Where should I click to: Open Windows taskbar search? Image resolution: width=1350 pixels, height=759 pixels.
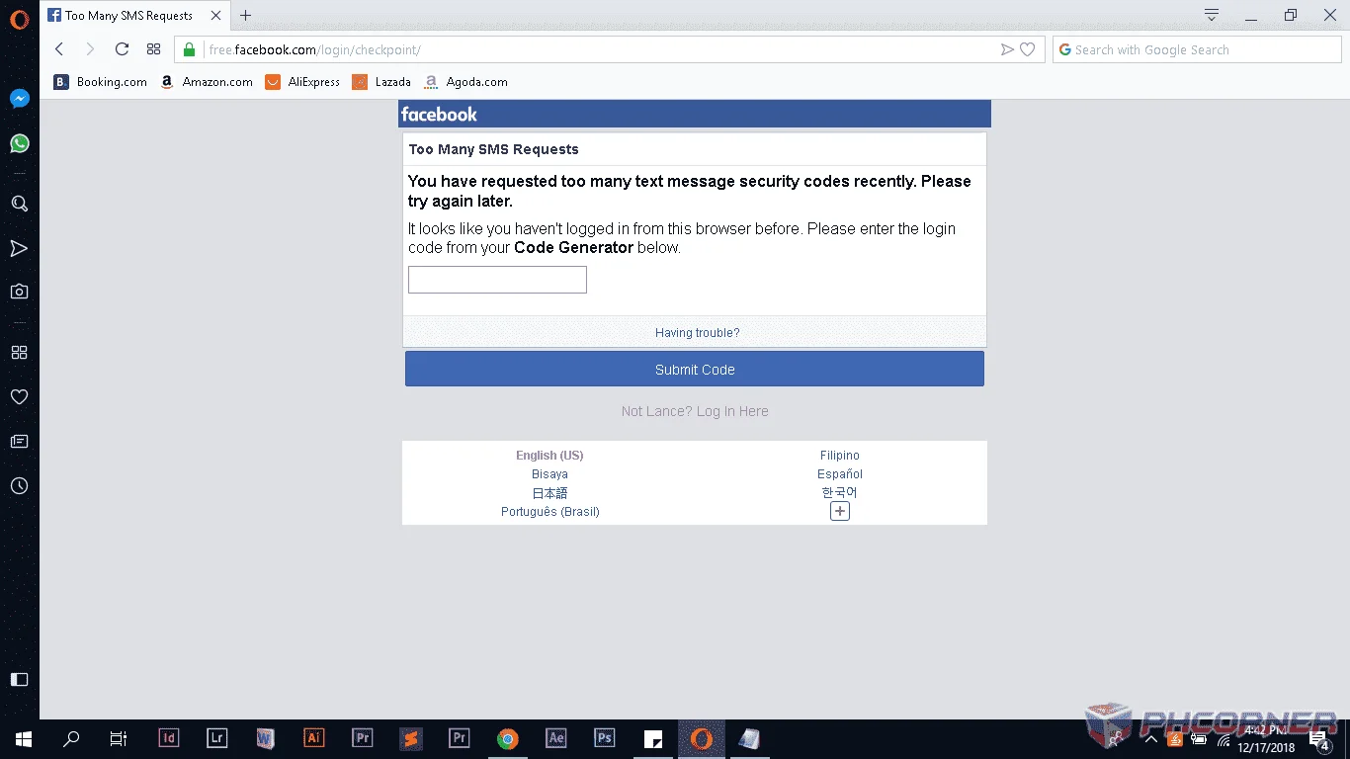[x=71, y=738]
